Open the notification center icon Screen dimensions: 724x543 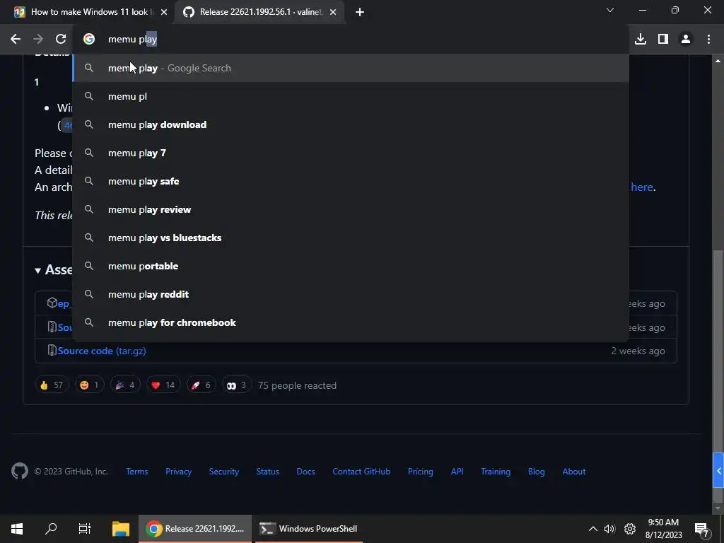[702, 530]
